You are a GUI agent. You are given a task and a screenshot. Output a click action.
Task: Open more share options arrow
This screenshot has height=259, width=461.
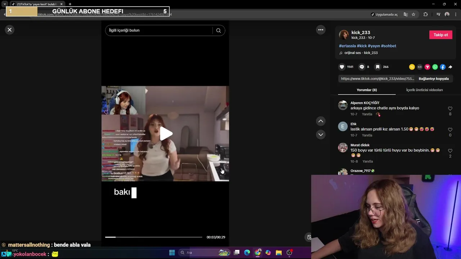click(x=450, y=67)
